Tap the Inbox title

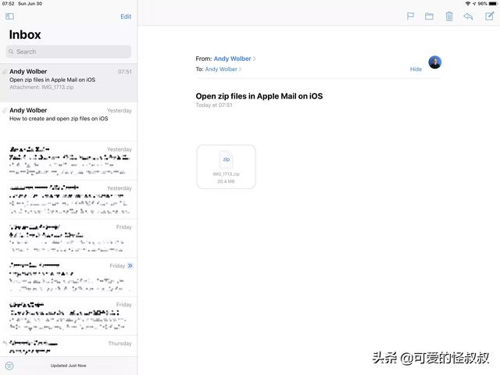click(x=25, y=34)
